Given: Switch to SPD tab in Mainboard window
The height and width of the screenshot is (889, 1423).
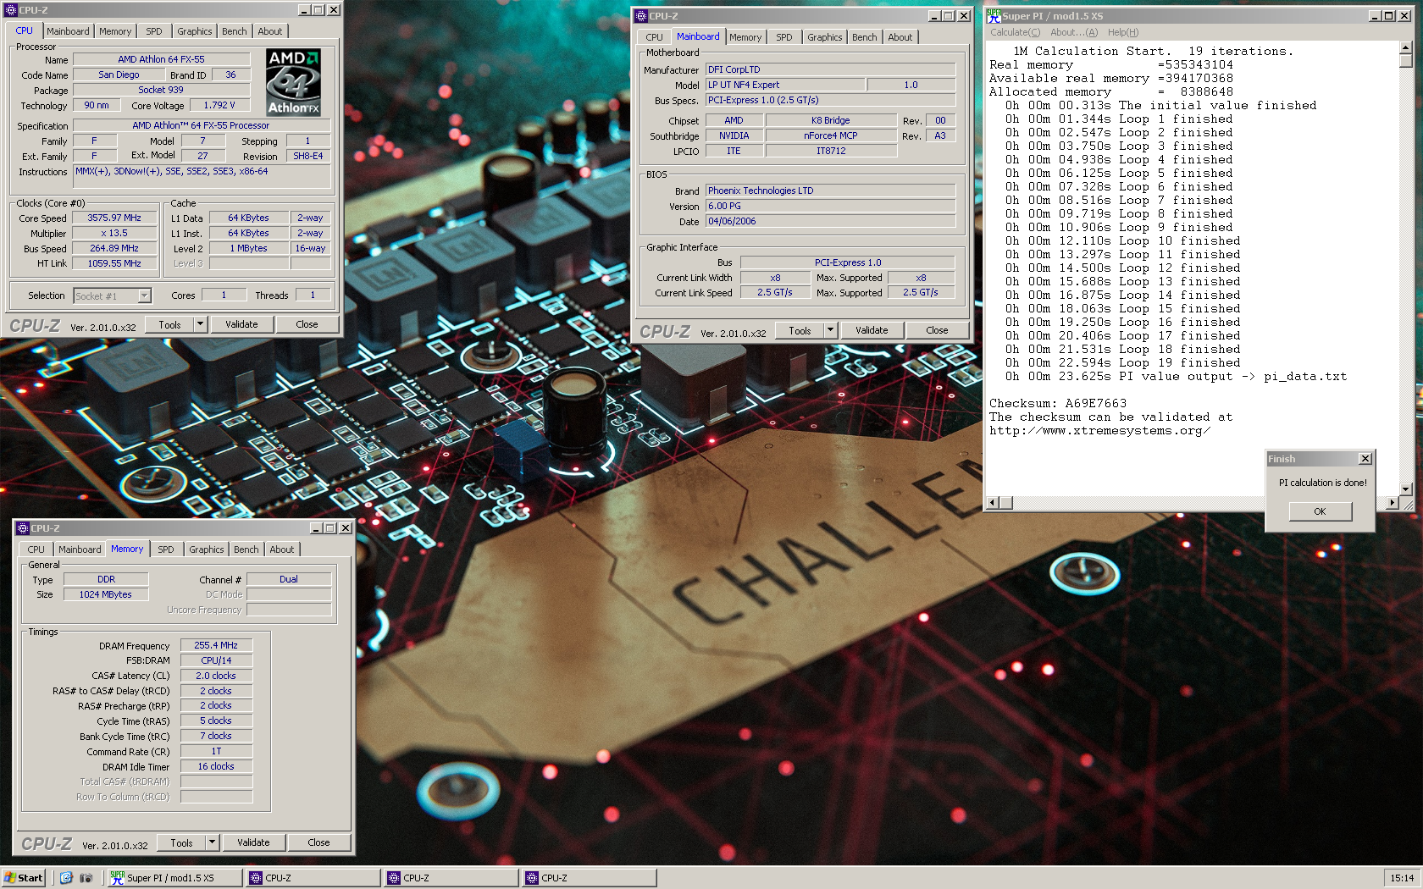Looking at the screenshot, I should click(x=784, y=37).
